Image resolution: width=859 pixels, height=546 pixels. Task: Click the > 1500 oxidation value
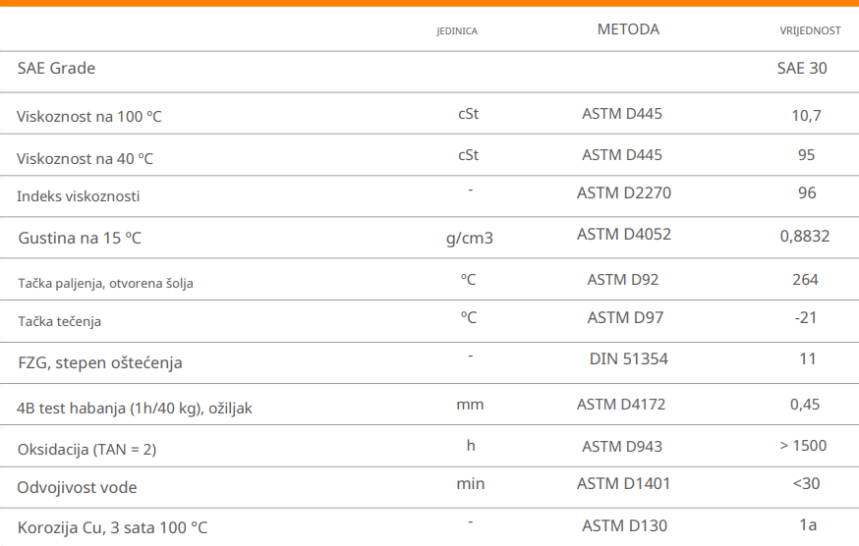(803, 446)
